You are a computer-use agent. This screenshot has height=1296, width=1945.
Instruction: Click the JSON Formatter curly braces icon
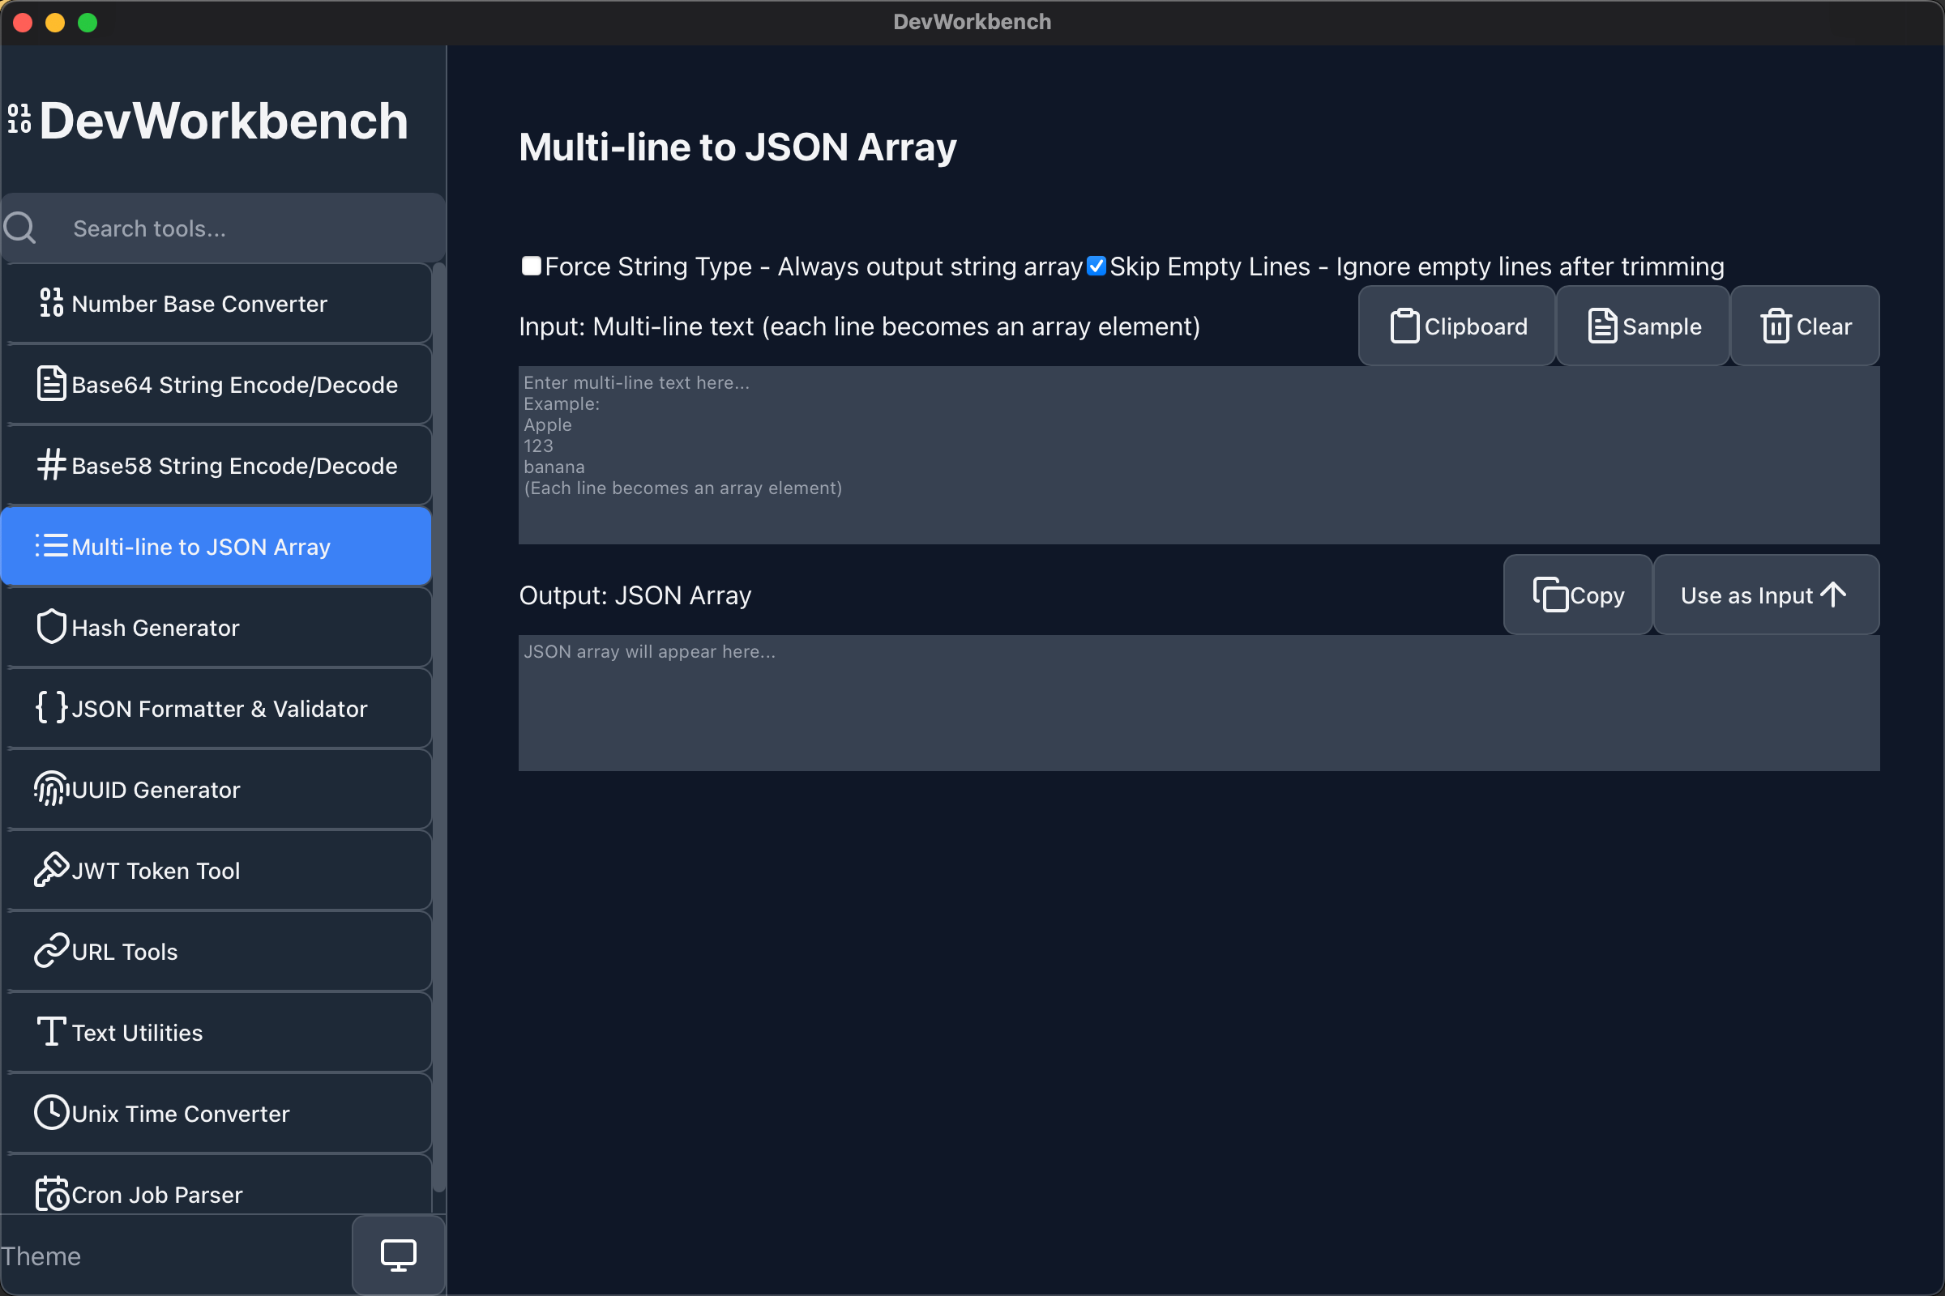[x=51, y=707]
